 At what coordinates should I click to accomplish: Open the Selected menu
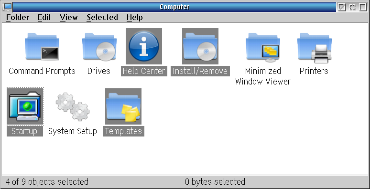102,18
